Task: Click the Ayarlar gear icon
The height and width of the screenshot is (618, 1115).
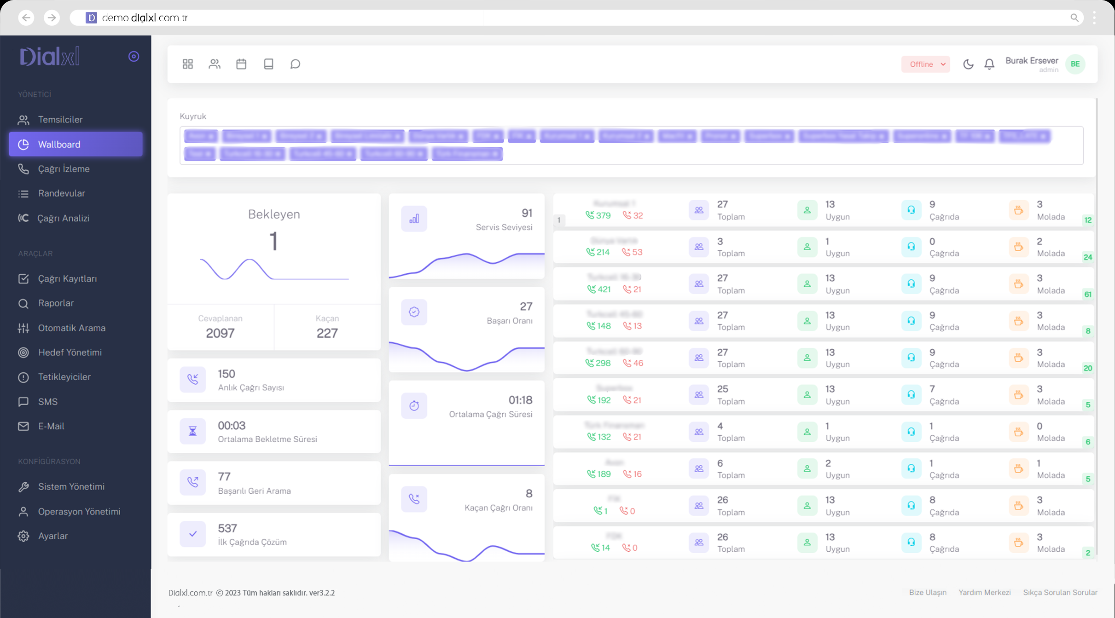Action: click(23, 536)
